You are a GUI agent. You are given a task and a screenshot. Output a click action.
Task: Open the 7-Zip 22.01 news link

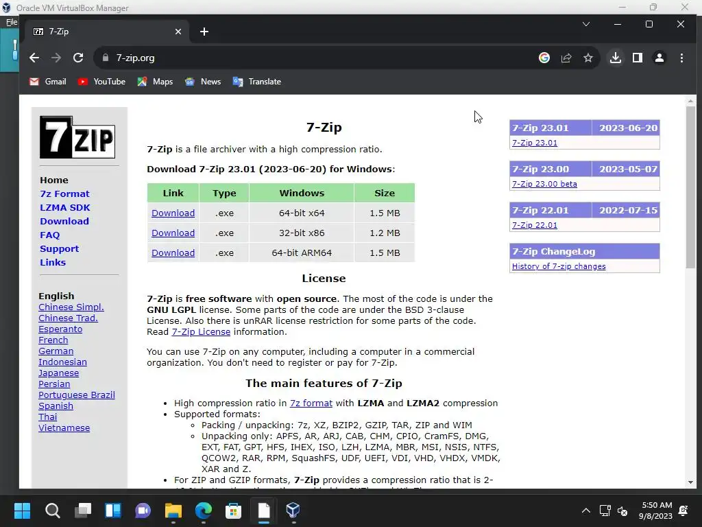point(535,225)
